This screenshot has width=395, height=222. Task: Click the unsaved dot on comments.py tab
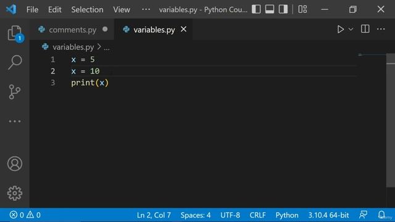coord(105,29)
